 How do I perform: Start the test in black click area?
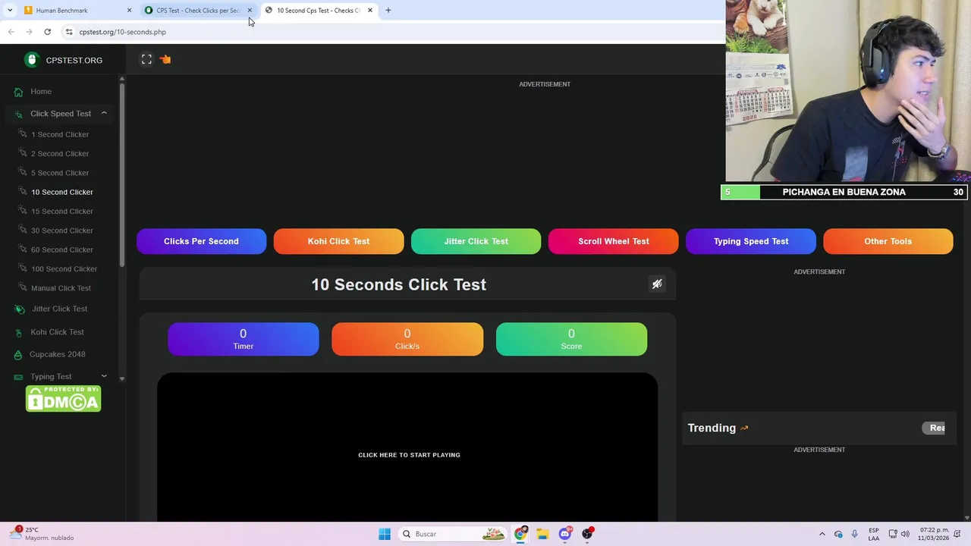[x=407, y=447]
